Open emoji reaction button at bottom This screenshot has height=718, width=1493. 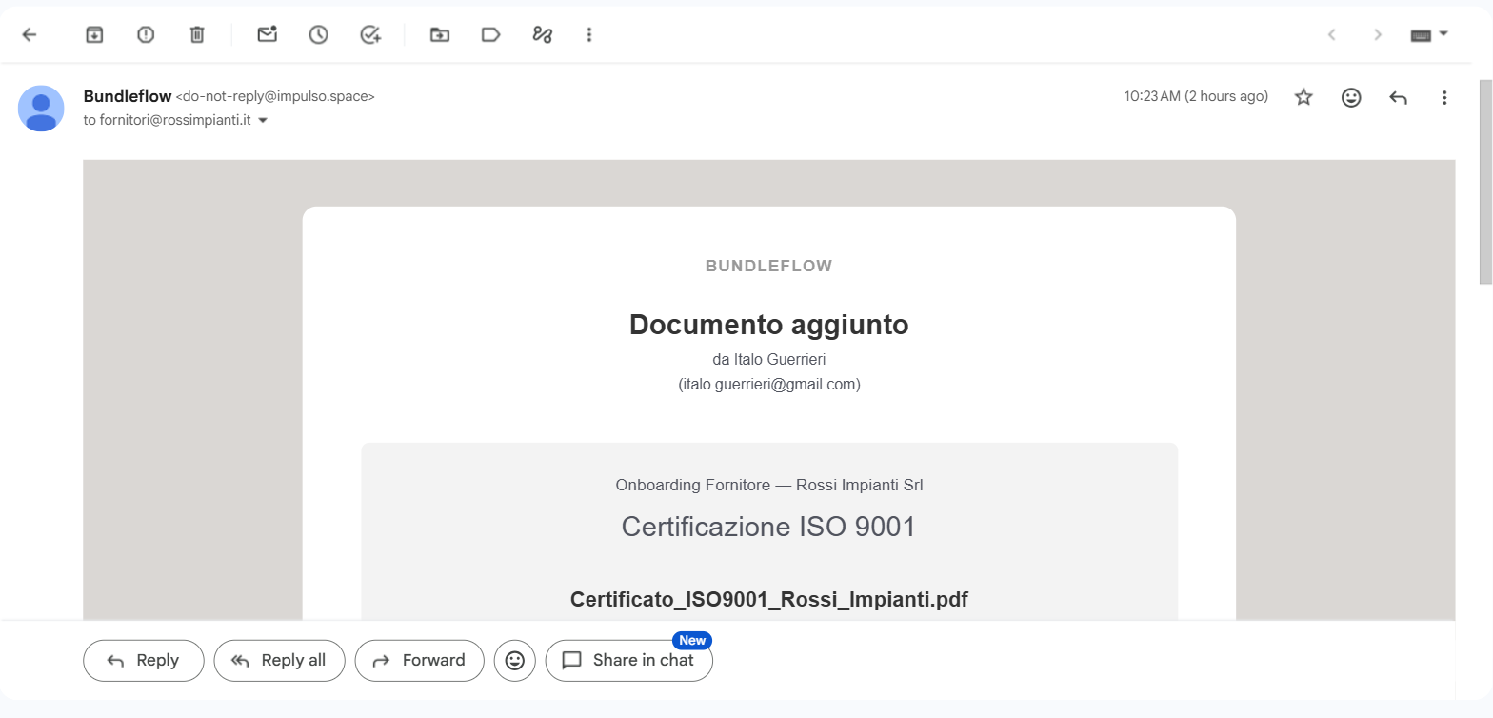[515, 661]
